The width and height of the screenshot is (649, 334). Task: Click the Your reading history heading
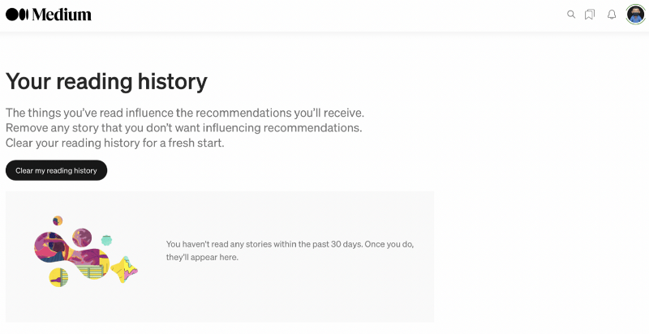pos(106,81)
